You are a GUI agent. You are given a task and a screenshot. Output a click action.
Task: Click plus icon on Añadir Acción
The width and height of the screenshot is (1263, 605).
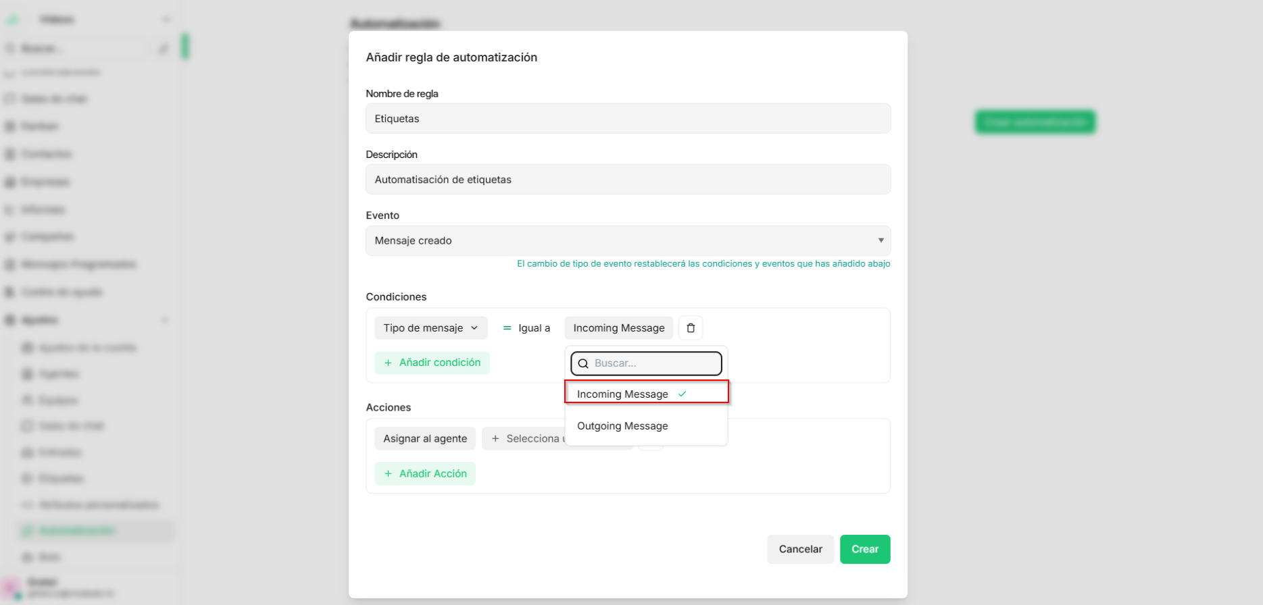point(388,474)
